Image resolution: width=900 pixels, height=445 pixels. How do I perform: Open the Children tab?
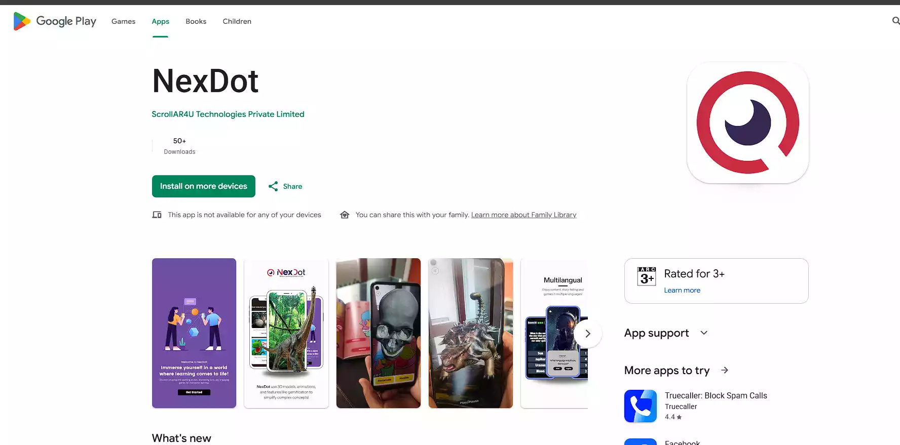coord(237,21)
